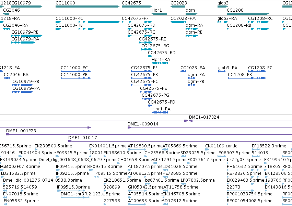
Task: Select the Hpr1 gene label
Action: [x=157, y=10]
